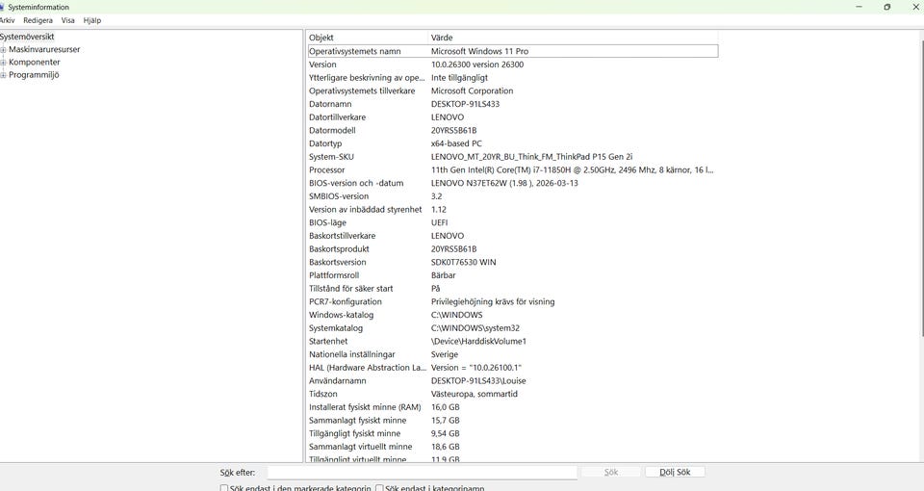Open the Visa menu

pos(67,20)
